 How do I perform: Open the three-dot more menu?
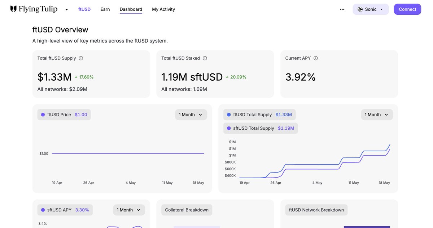pyautogui.click(x=342, y=9)
